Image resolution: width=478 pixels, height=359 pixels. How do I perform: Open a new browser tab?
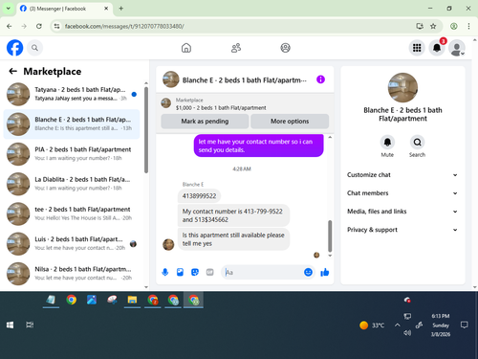tap(121, 9)
